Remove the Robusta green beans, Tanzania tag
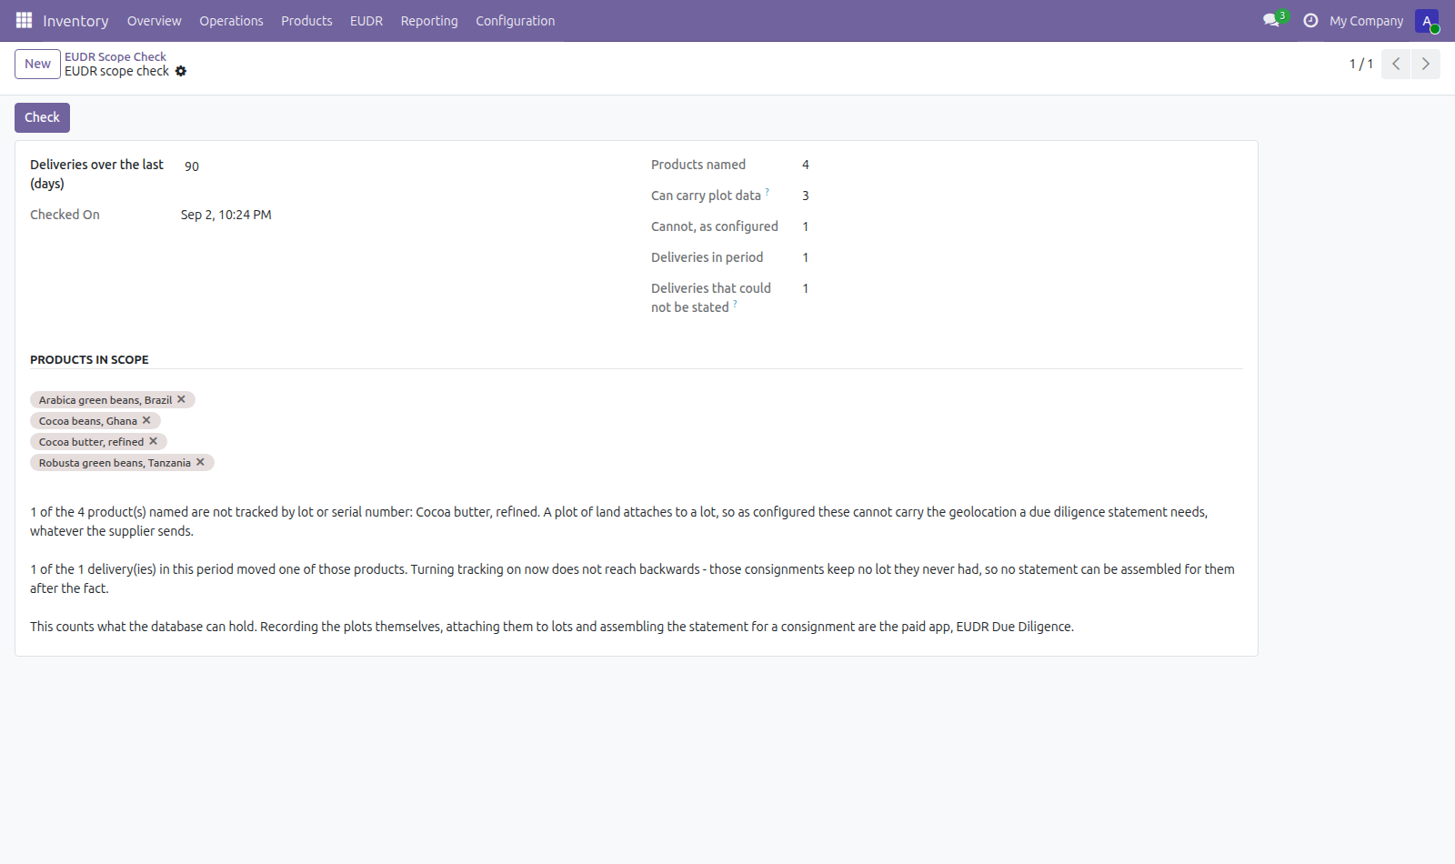This screenshot has width=1455, height=864. (201, 462)
